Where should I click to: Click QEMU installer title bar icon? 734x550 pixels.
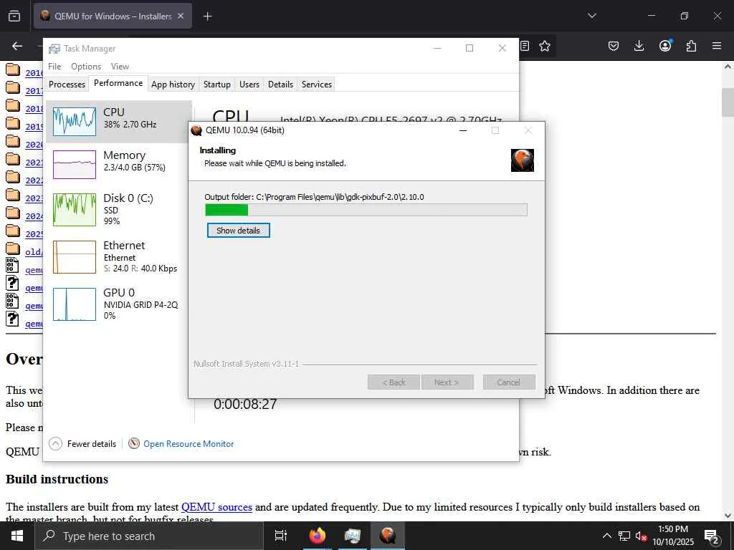pyautogui.click(x=196, y=130)
